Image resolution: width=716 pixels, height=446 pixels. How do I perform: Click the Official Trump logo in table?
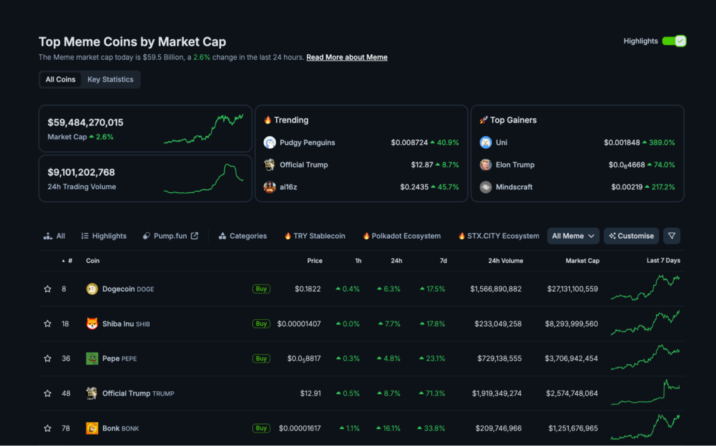coord(92,394)
